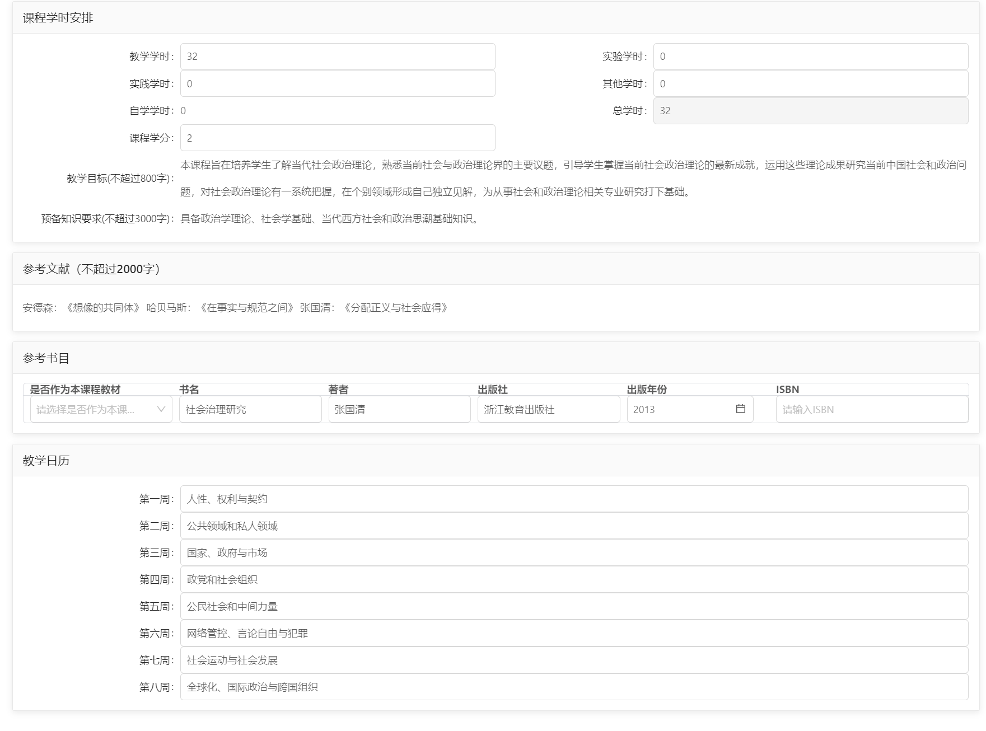Select the week six topic field
986x731 pixels.
574,633
